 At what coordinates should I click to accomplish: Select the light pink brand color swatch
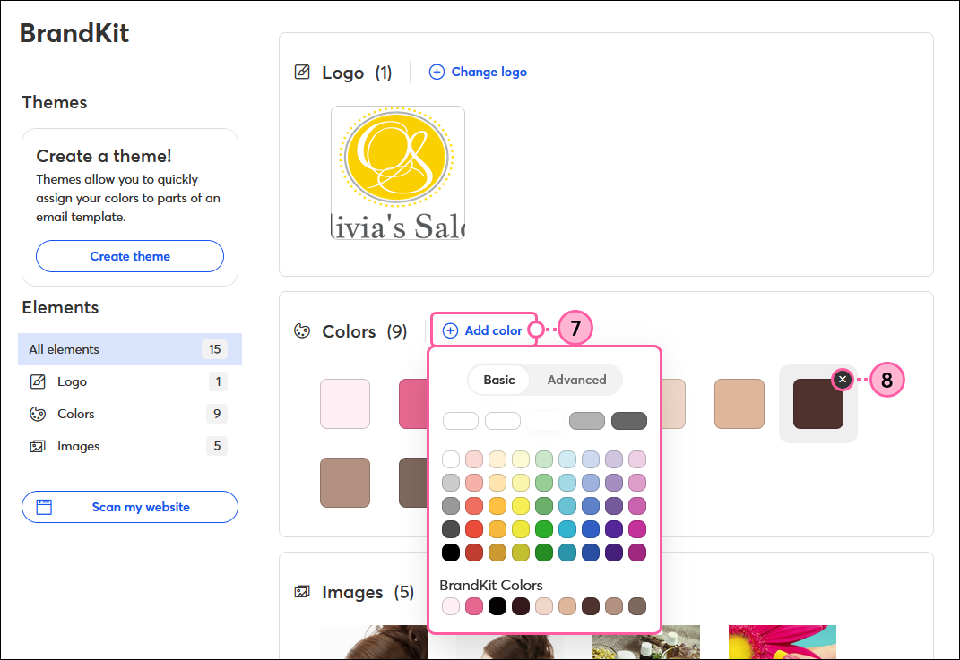(x=345, y=404)
